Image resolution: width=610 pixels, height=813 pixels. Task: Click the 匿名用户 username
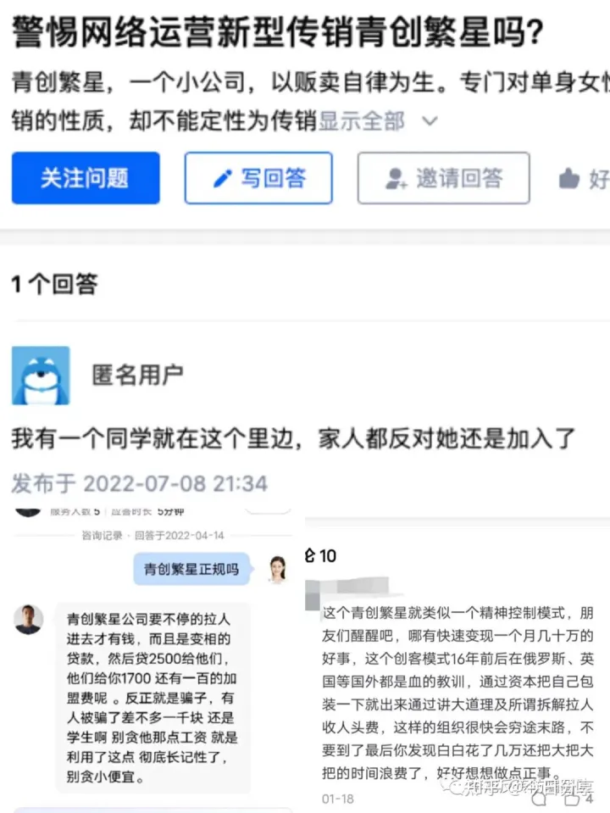pyautogui.click(x=137, y=375)
